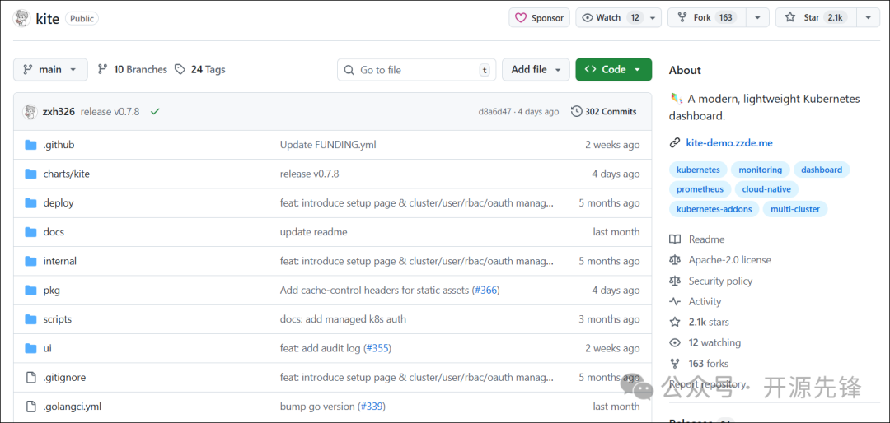View the 10 Branches link
The image size is (890, 423).
132,70
